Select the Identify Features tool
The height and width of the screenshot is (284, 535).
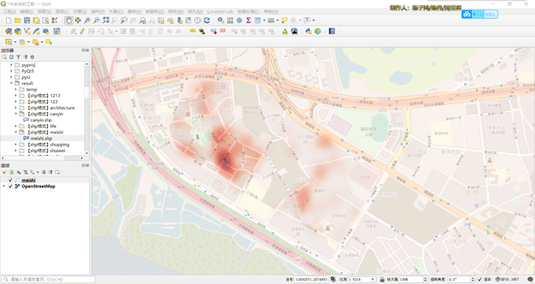click(221, 20)
